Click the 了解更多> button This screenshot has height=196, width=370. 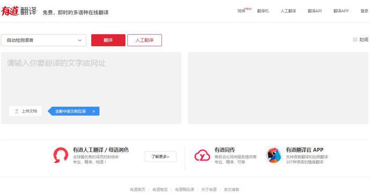[160, 156]
